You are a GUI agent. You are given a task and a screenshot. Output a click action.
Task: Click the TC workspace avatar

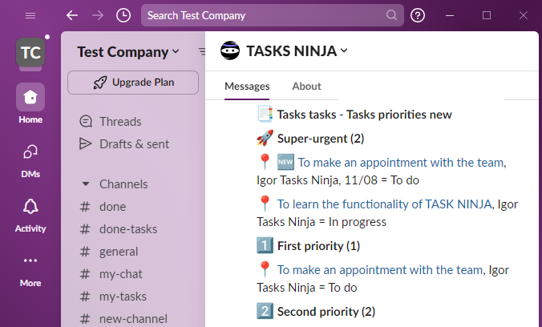coord(30,53)
